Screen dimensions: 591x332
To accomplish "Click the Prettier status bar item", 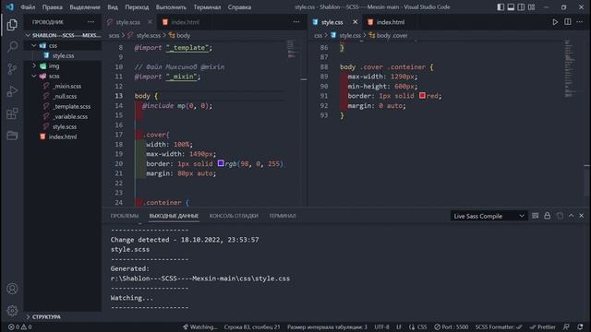I will 542,327.
